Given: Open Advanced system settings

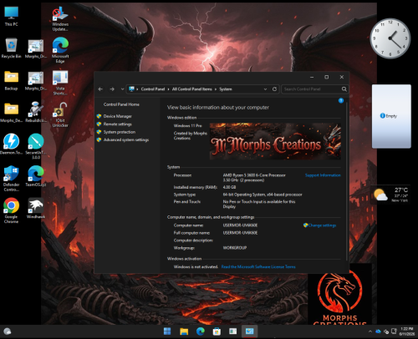Looking at the screenshot, I should click(126, 139).
